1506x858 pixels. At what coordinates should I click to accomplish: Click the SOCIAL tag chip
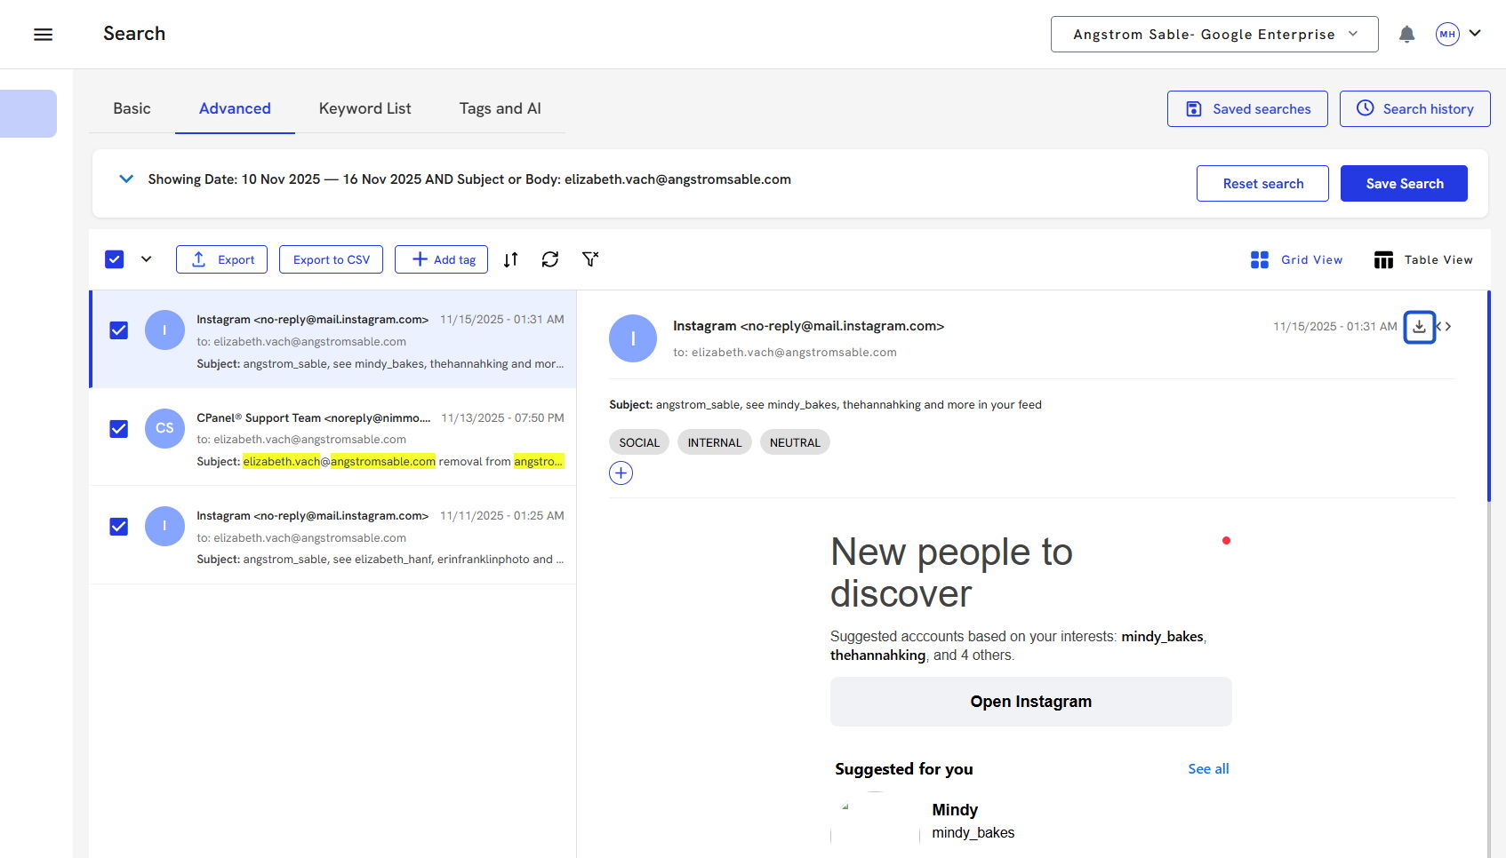pos(639,442)
